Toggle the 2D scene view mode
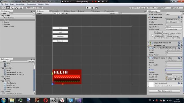The width and height of the screenshot is (184, 103). pos(55,13)
